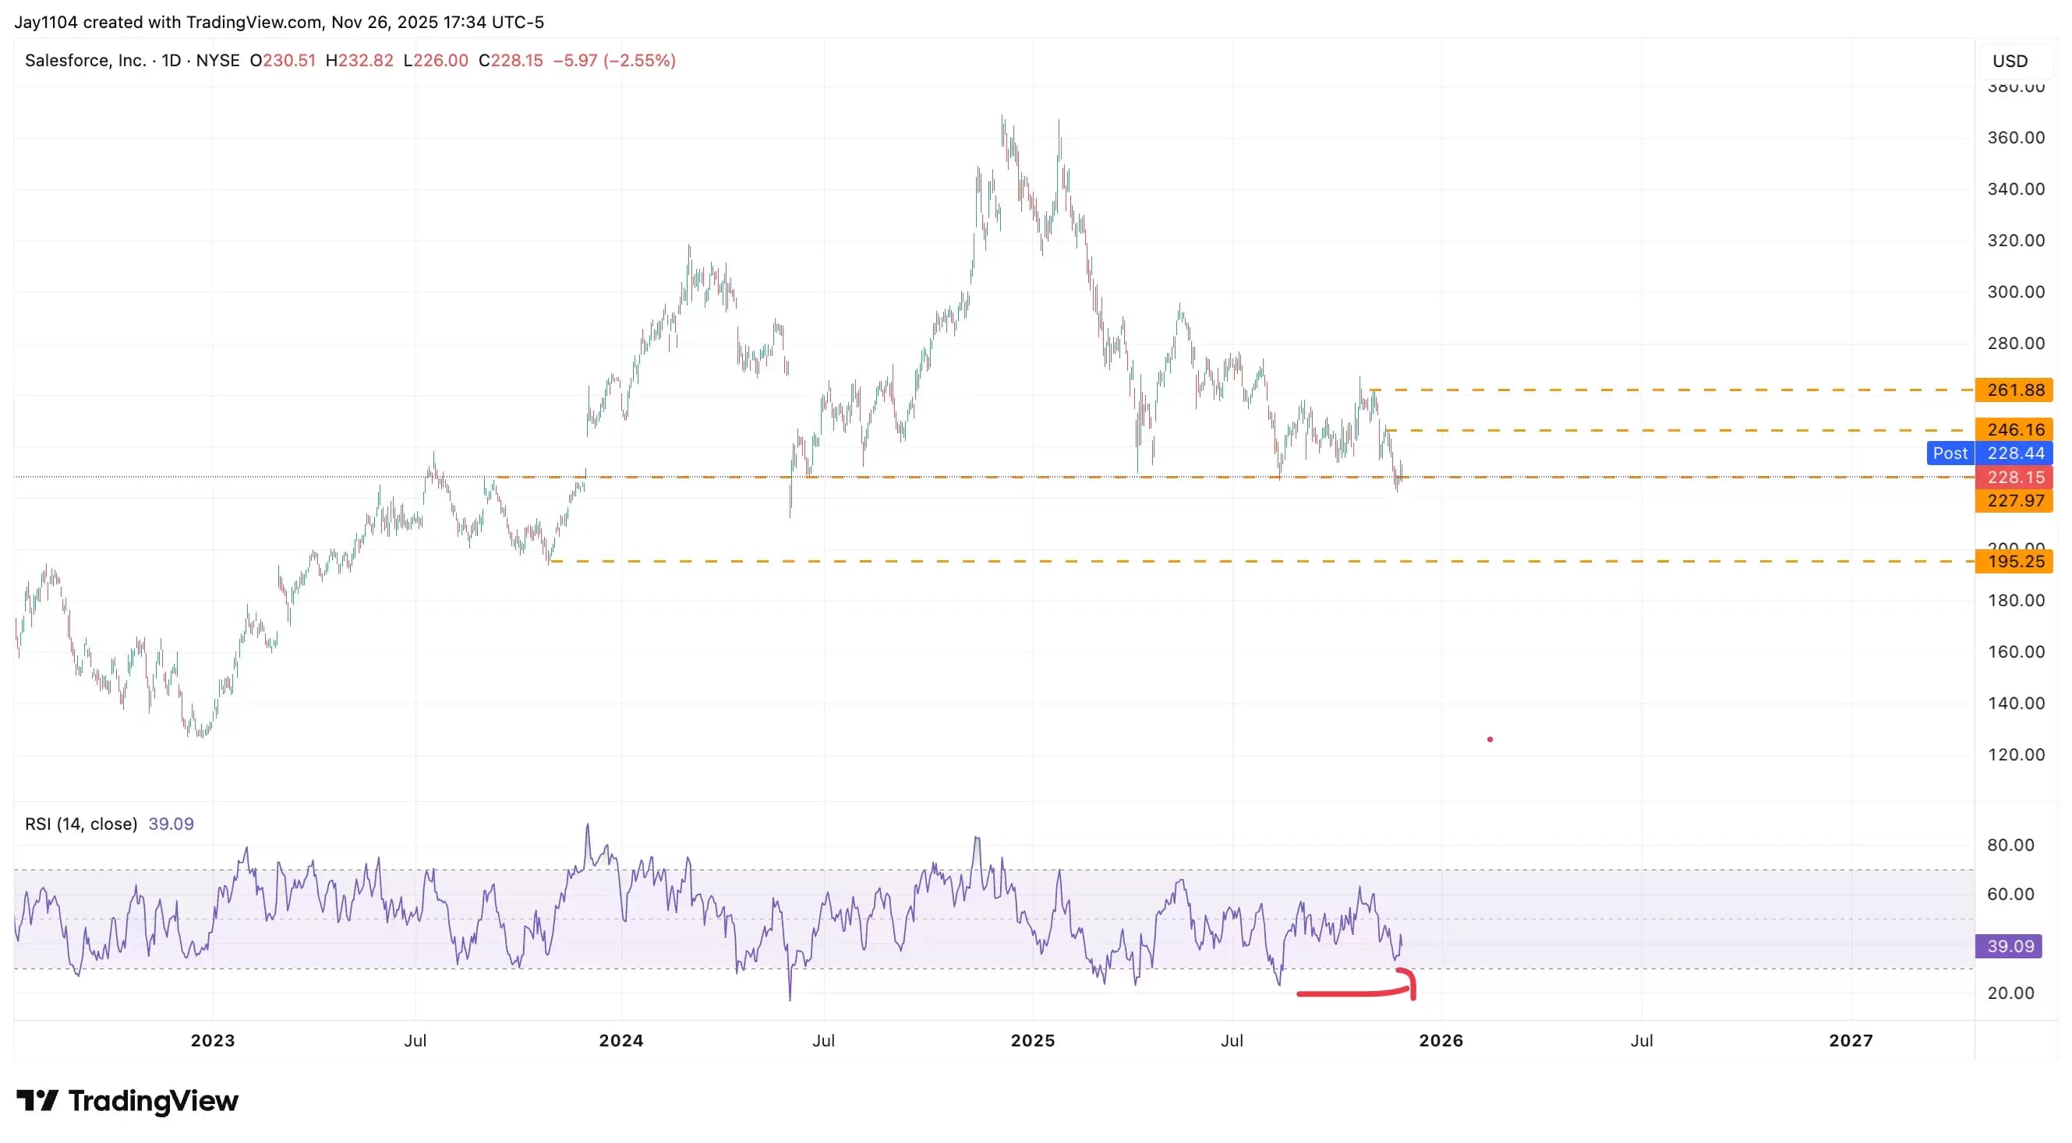Click the closing price C228.15 value
This screenshot has width=2072, height=1143.
pyautogui.click(x=510, y=60)
